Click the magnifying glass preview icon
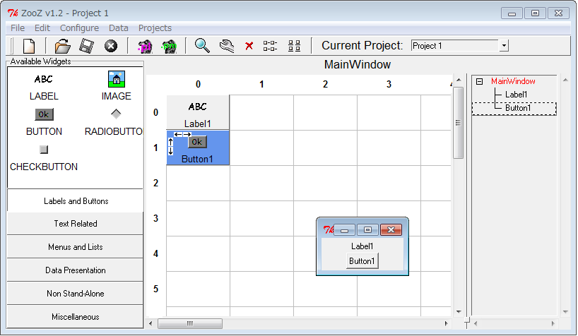Screen dimensions: 578x336 (x=202, y=46)
